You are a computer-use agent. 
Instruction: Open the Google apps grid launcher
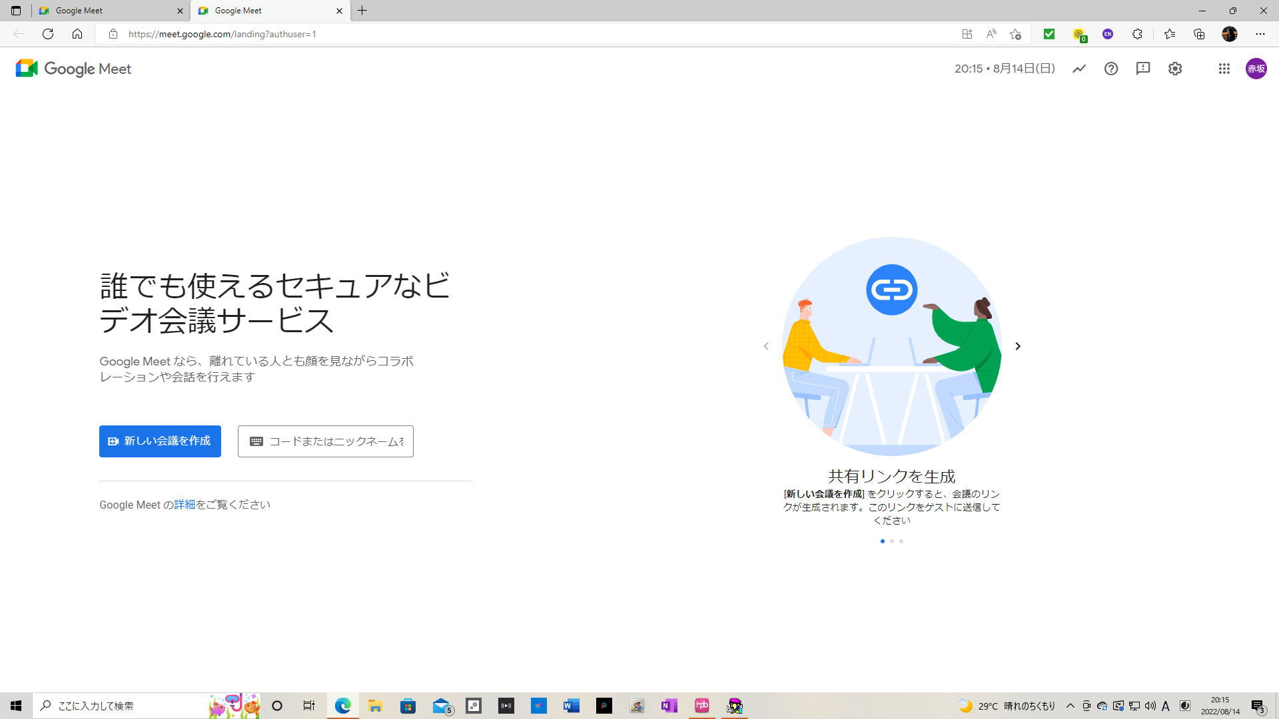[1224, 69]
